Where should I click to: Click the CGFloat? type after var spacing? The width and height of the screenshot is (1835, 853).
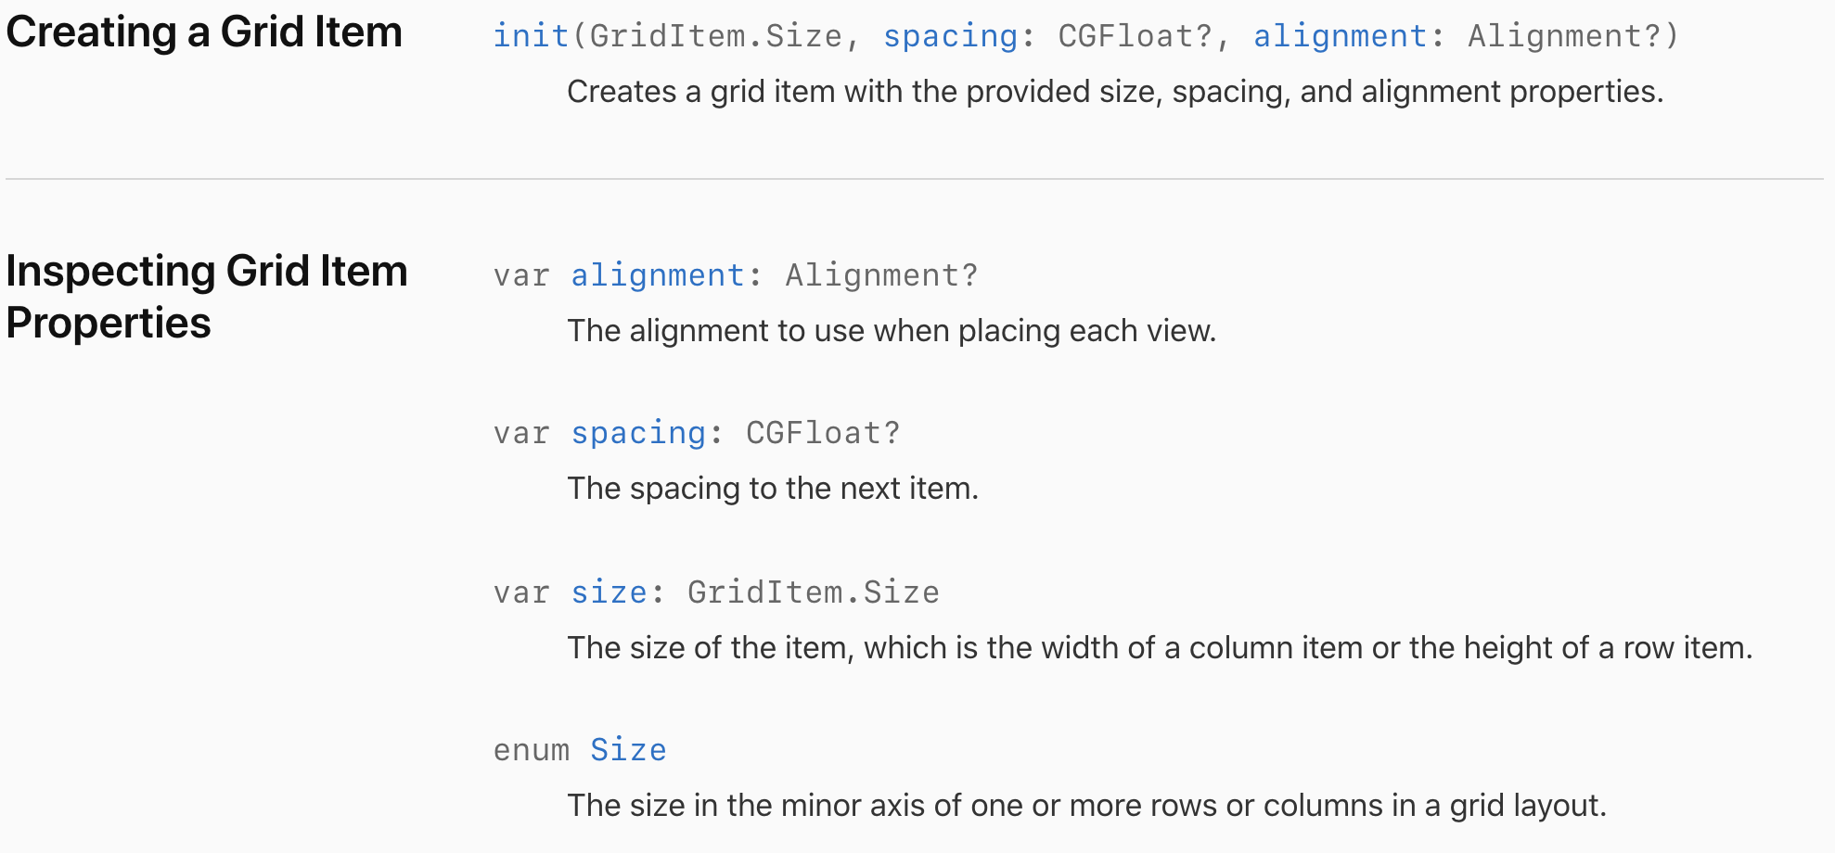pyautogui.click(x=823, y=433)
